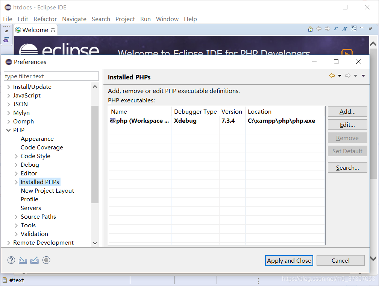Open the Project menu

tap(125, 19)
